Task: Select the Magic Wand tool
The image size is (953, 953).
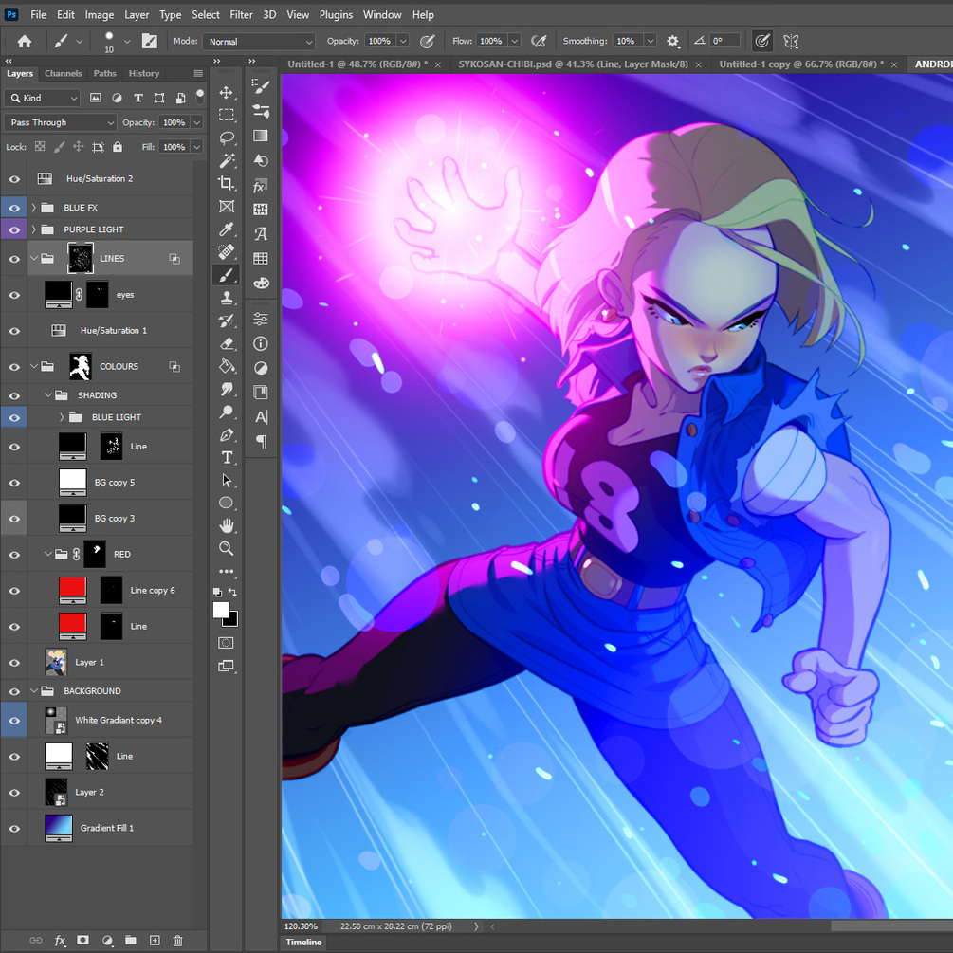Action: [226, 160]
